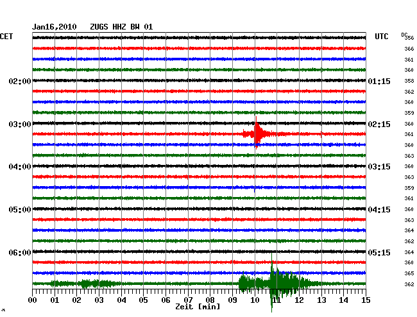Select minute tick label 05

(x=143, y=300)
